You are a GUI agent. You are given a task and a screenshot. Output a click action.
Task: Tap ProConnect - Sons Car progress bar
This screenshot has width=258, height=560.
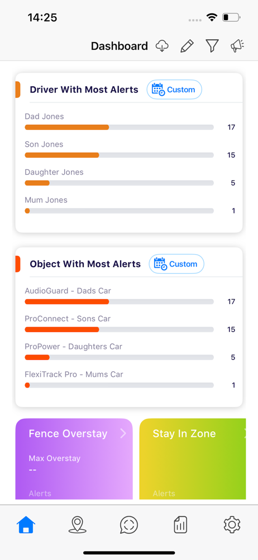(x=119, y=329)
